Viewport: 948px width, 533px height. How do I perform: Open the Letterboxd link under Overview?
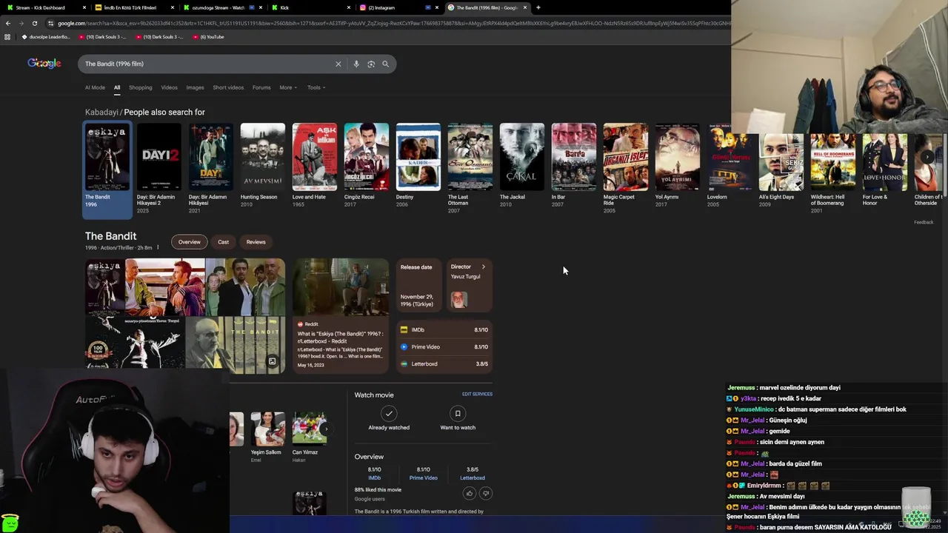pyautogui.click(x=473, y=477)
